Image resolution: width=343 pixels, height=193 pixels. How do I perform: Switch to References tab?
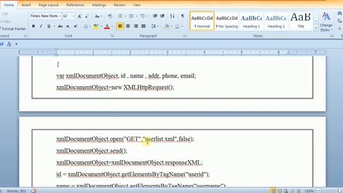[75, 5]
